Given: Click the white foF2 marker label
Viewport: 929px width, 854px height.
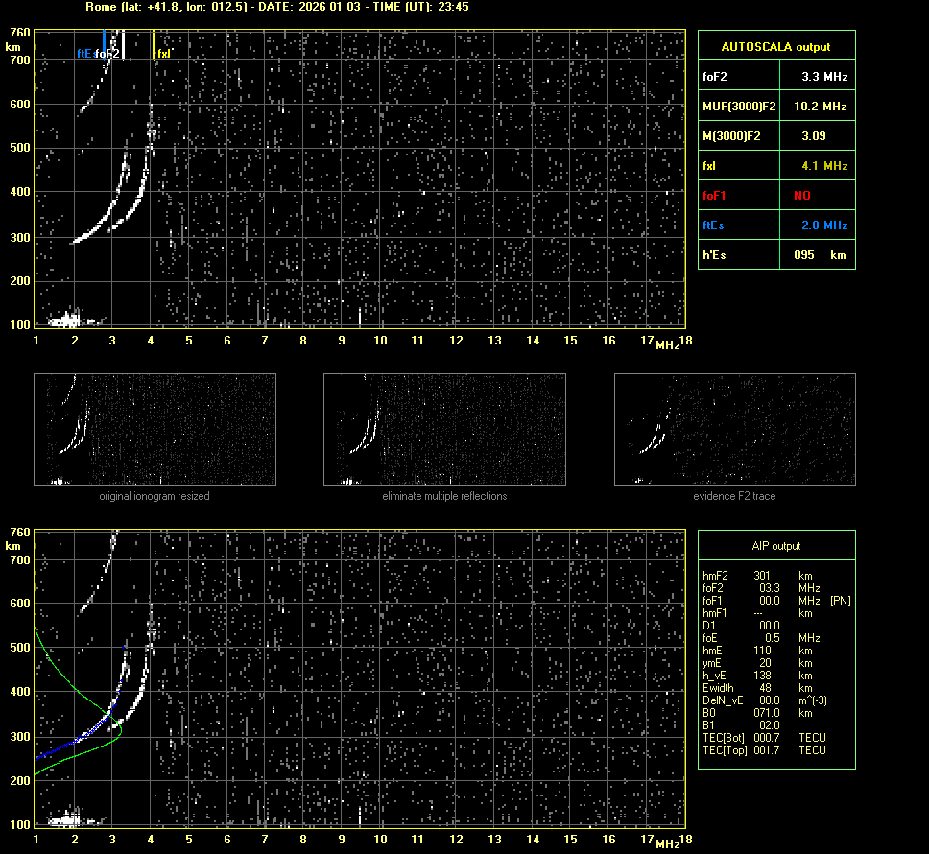Looking at the screenshot, I should point(108,54).
